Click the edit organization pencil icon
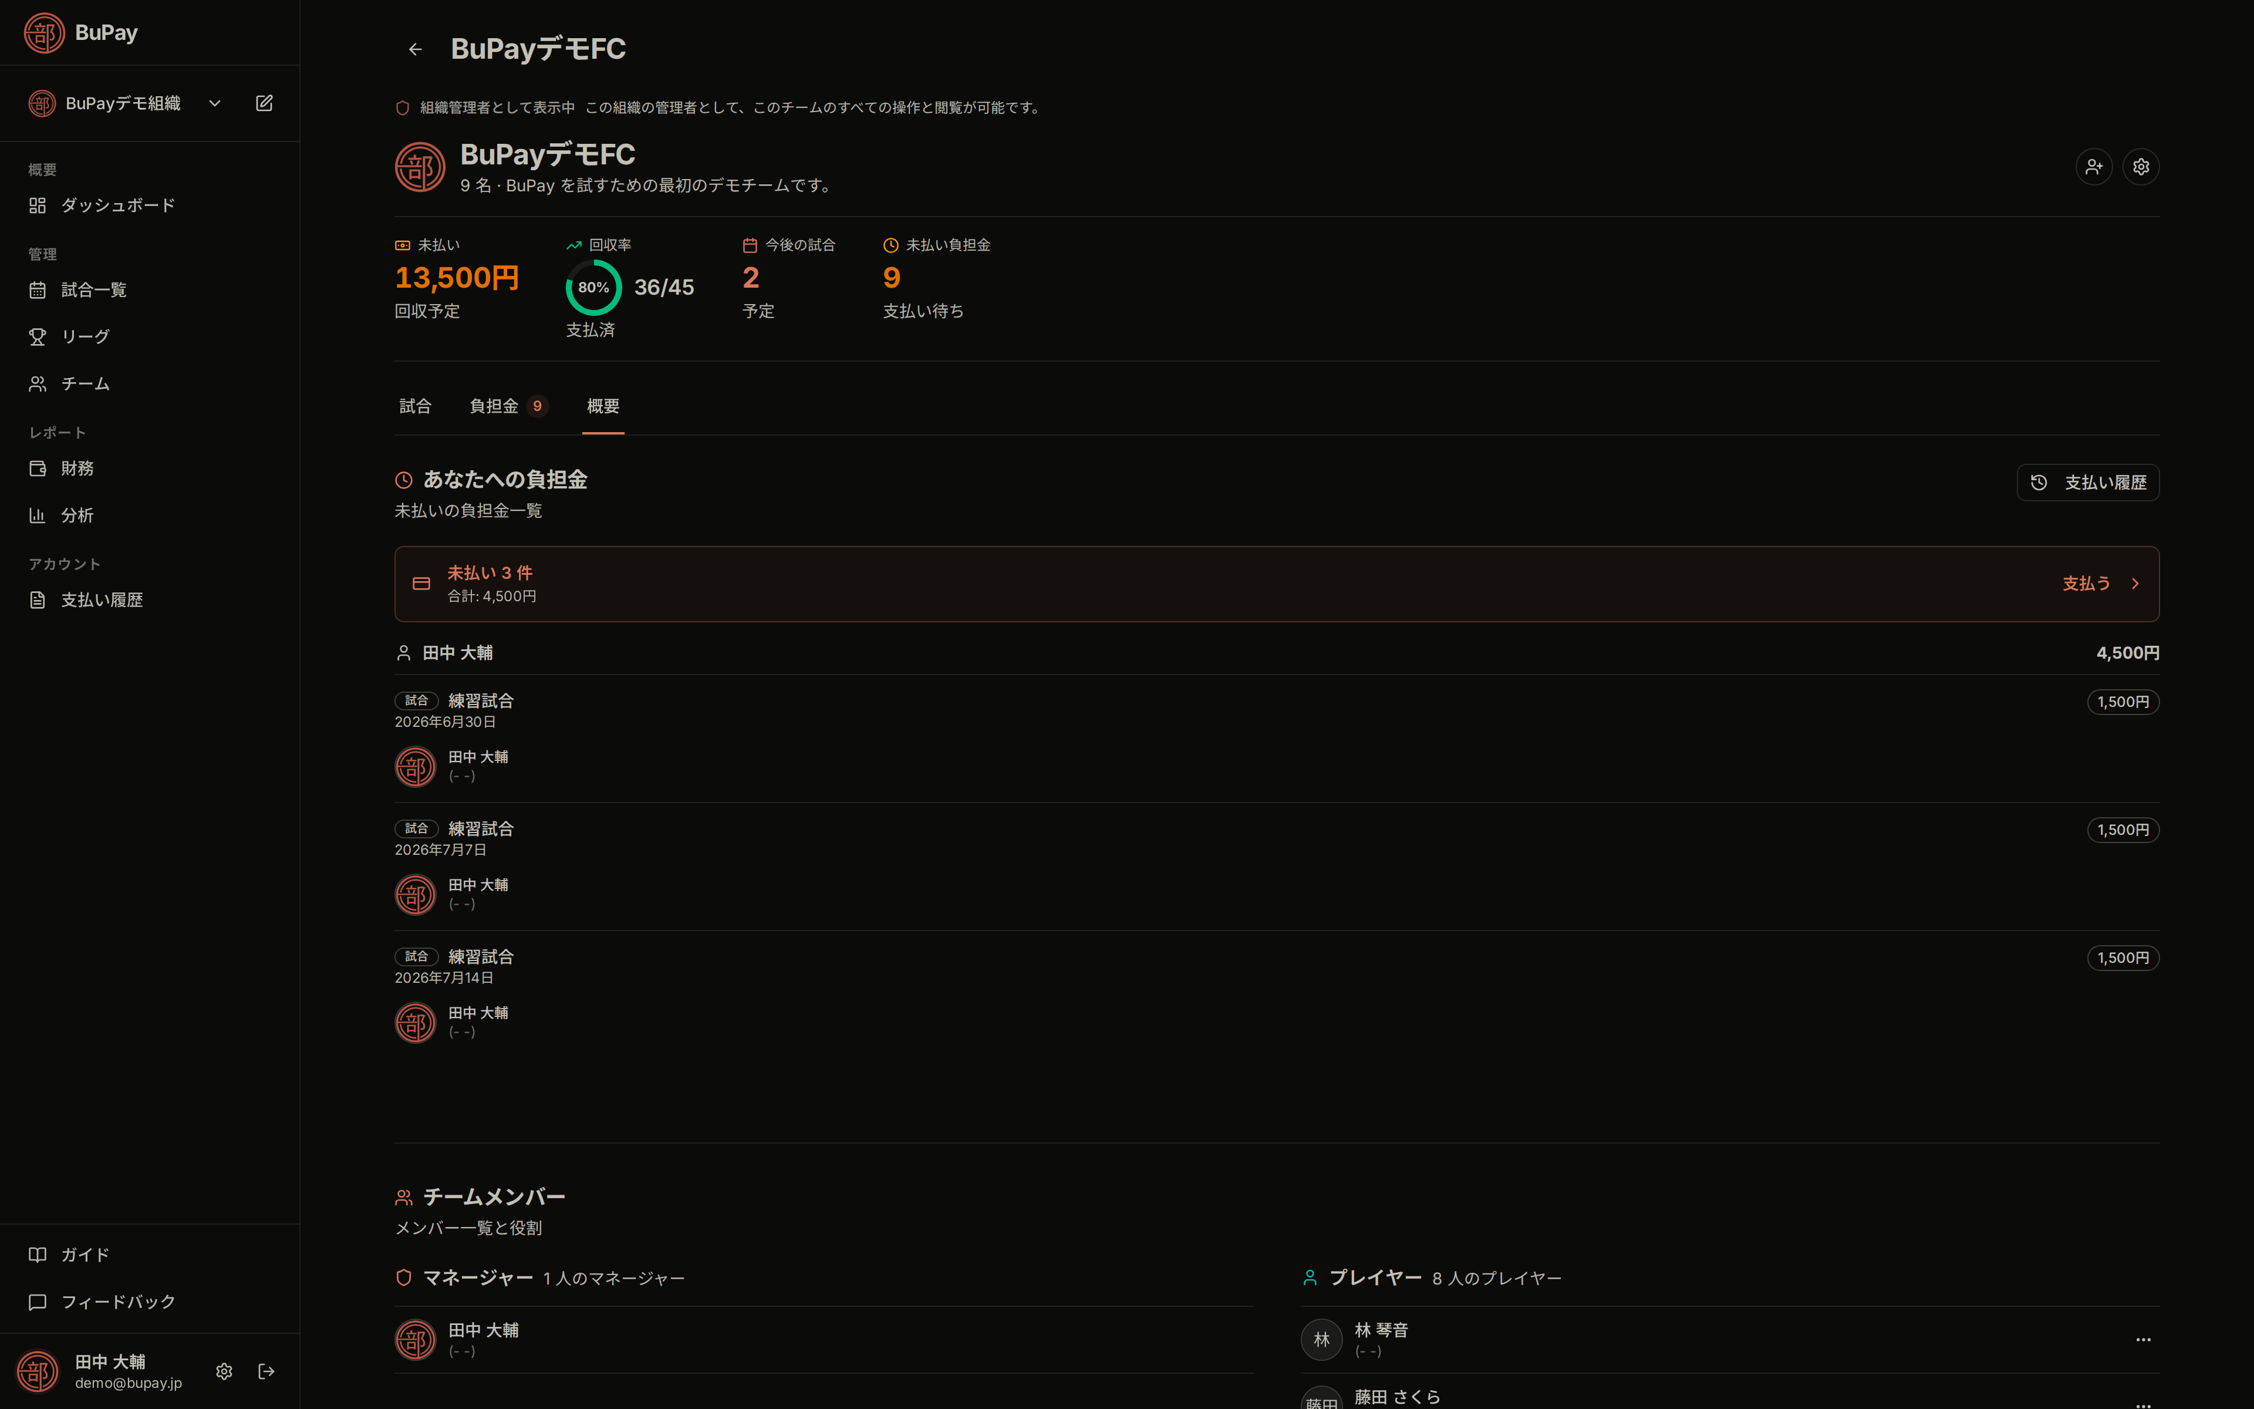The image size is (2254, 1409). coord(265,103)
